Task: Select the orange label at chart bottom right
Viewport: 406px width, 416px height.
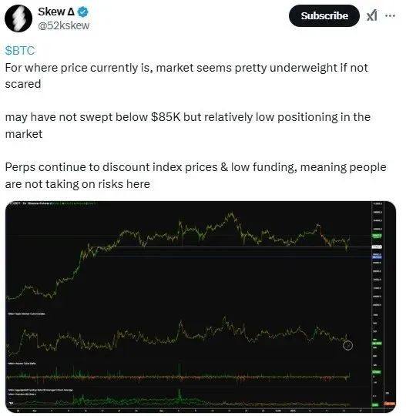Action: pos(390,404)
